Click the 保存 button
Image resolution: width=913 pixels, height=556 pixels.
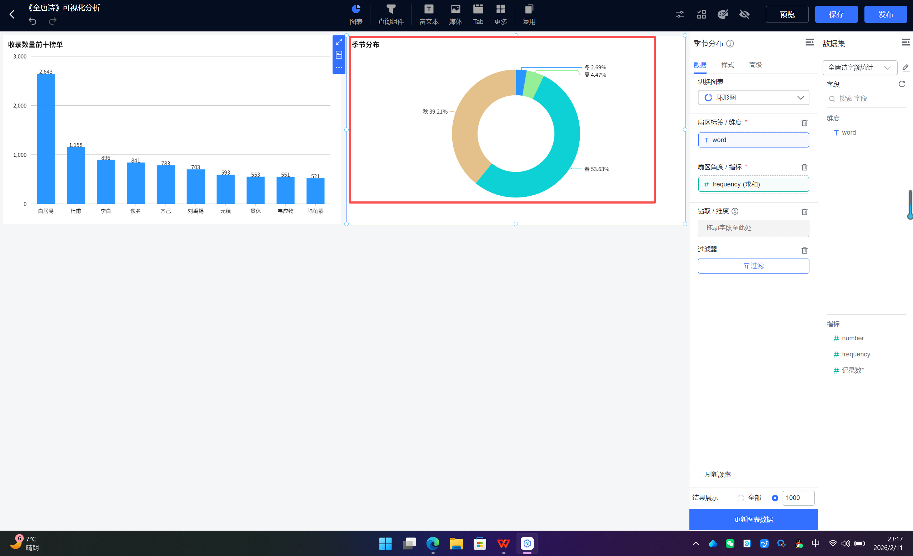coord(836,14)
